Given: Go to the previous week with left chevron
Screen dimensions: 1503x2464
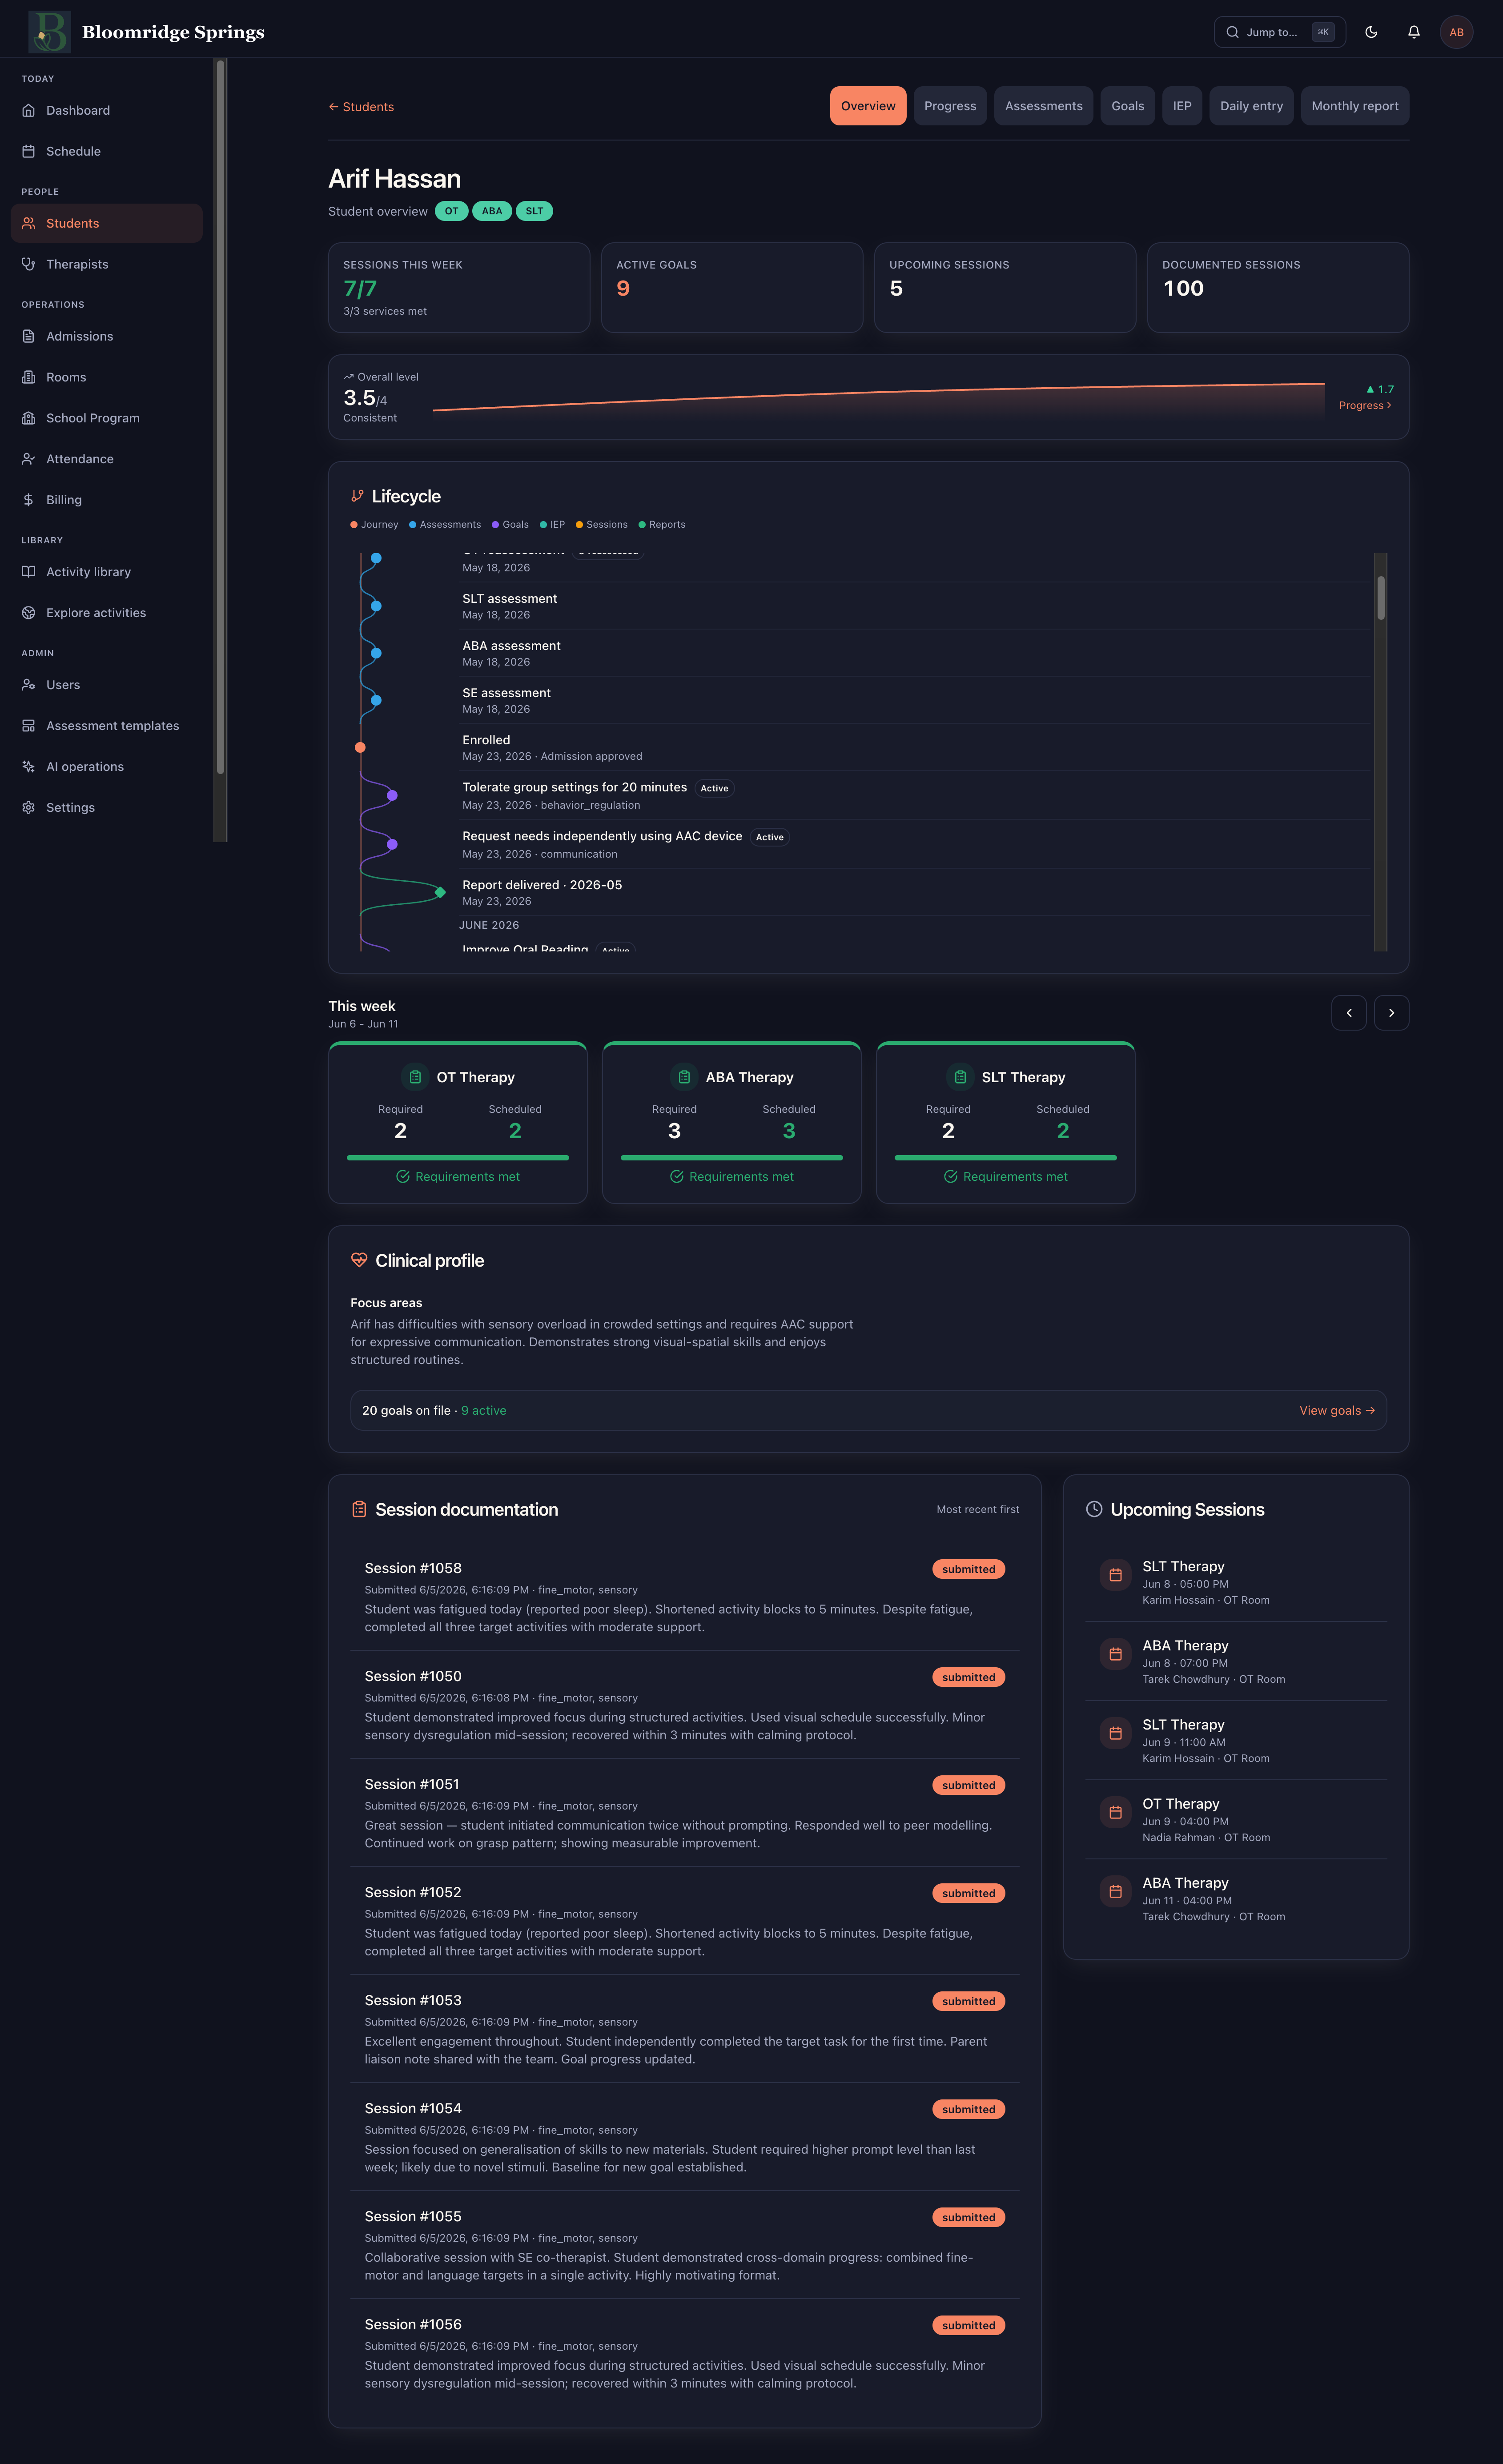Looking at the screenshot, I should pos(1349,1013).
